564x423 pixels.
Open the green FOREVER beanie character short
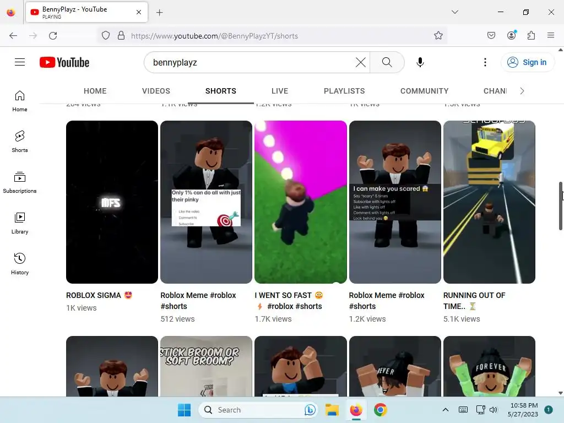tap(489, 366)
